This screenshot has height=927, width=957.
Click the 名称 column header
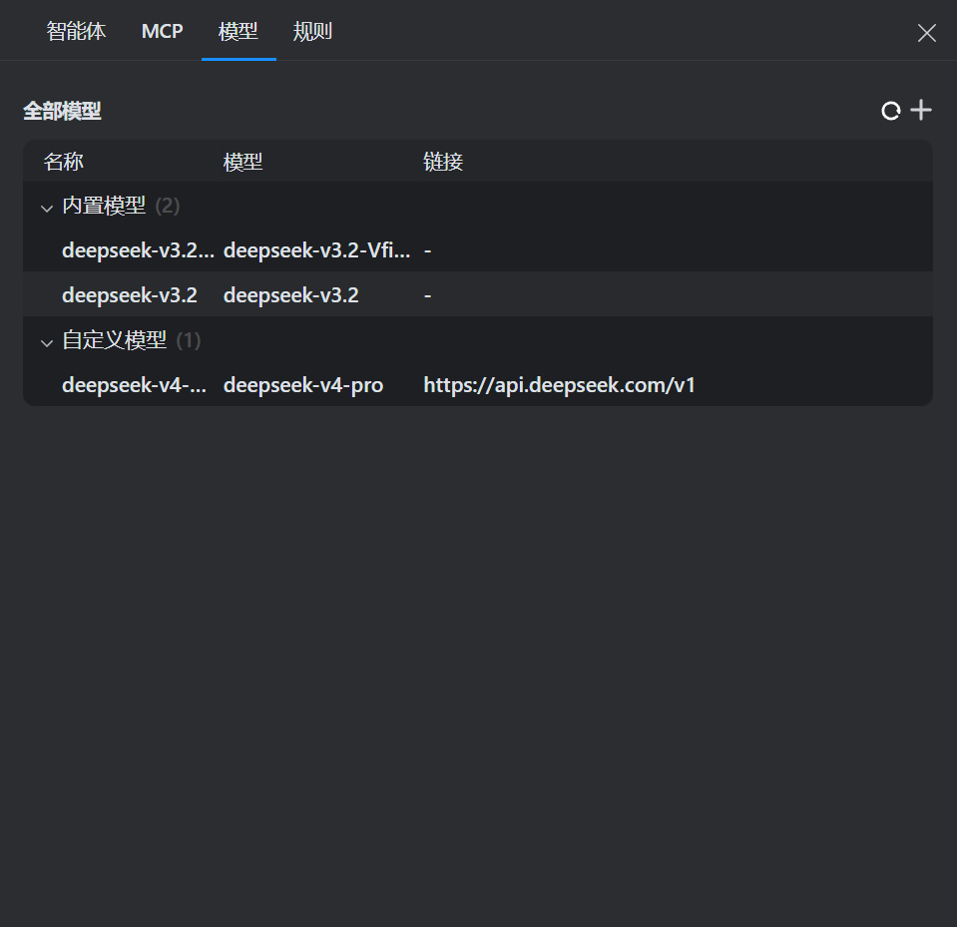click(64, 162)
